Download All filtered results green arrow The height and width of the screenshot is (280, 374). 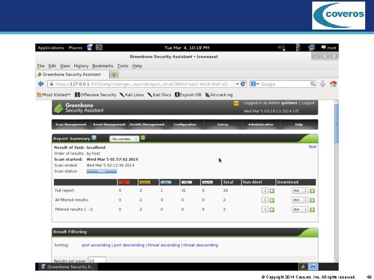pos(312,200)
